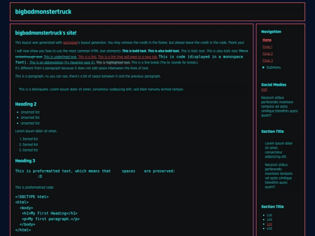
Task: Click the "Heading 3" heading
Action: coord(25,161)
